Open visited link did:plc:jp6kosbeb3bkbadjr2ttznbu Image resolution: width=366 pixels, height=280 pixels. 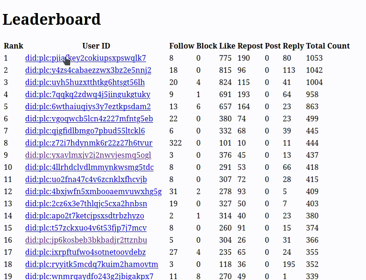pos(86,240)
